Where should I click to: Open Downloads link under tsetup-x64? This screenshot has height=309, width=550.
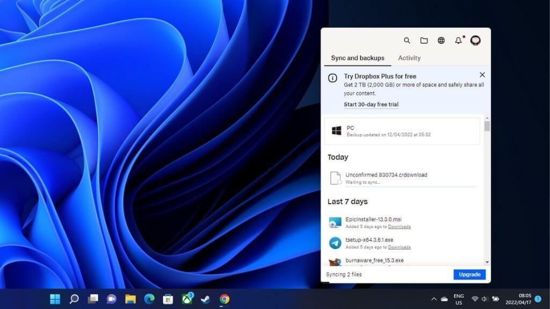(399, 247)
